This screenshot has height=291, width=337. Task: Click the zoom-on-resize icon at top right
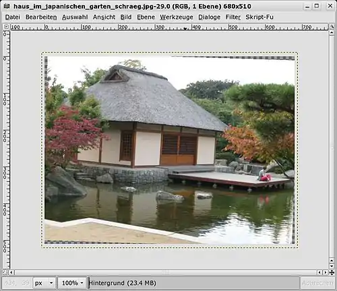coord(332,27)
